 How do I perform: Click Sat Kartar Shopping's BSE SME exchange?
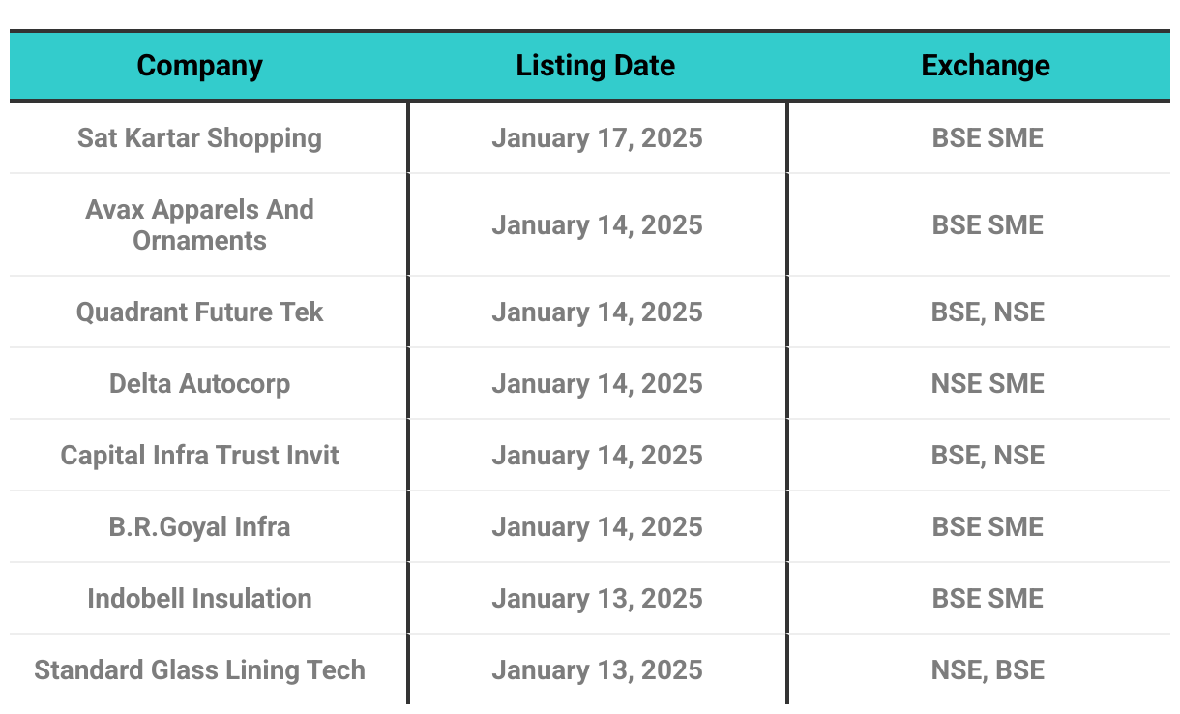pyautogui.click(x=988, y=137)
